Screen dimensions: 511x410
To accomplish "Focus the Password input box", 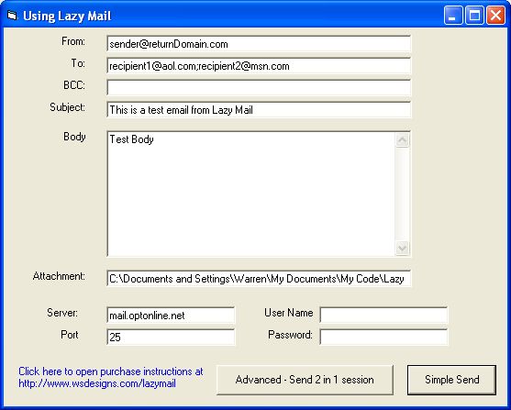I will [x=383, y=337].
